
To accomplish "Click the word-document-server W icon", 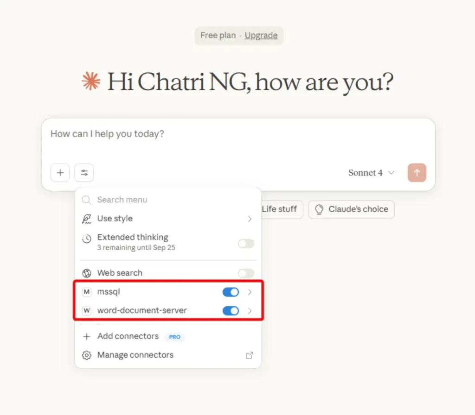I will 86,311.
